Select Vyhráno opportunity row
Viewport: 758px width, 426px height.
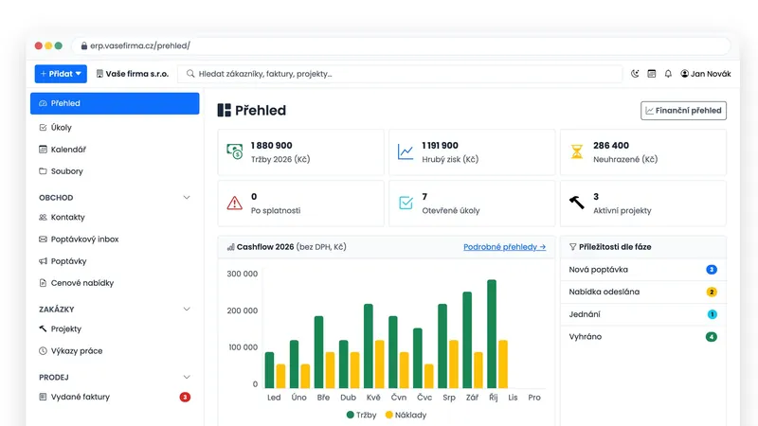click(643, 337)
